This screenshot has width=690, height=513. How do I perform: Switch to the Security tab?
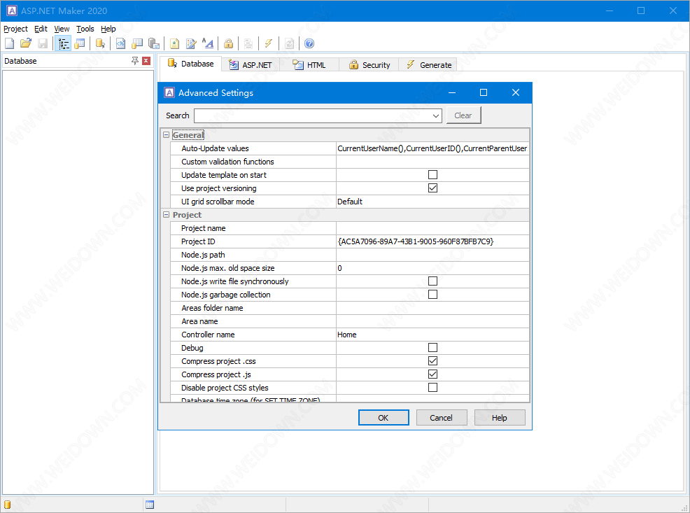369,64
